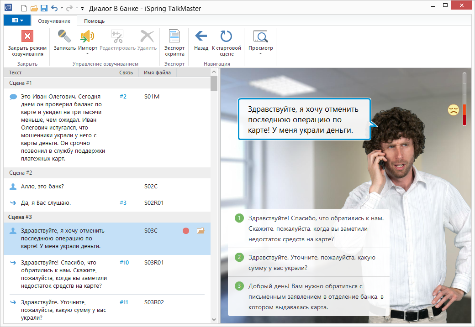The height and width of the screenshot is (327, 475).
Task: Open the Импорт dropdown arrow
Action: [88, 54]
